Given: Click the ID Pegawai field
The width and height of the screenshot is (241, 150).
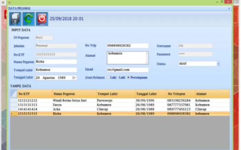Looking at the screenshot, I should (x=44, y=37).
